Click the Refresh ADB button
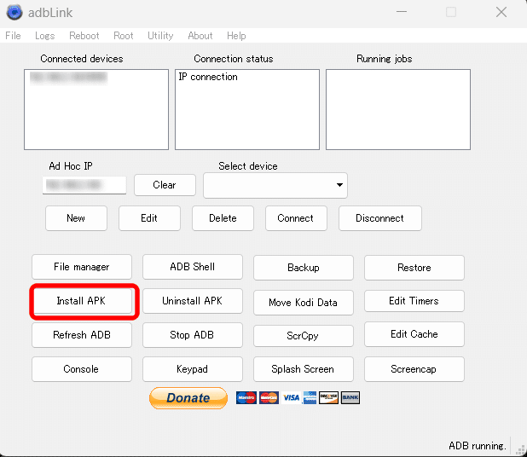The image size is (527, 457). point(82,335)
